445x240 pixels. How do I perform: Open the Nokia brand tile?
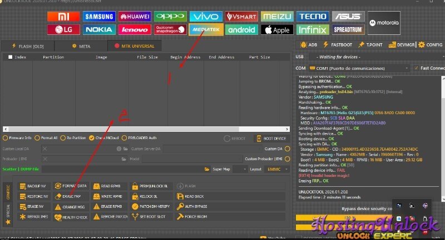click(99, 30)
